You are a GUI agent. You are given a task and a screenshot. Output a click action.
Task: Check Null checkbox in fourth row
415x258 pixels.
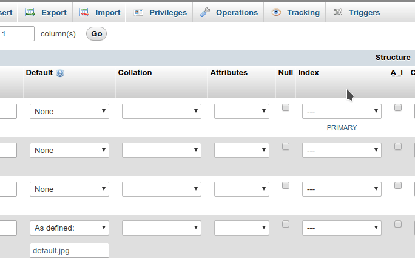286,224
